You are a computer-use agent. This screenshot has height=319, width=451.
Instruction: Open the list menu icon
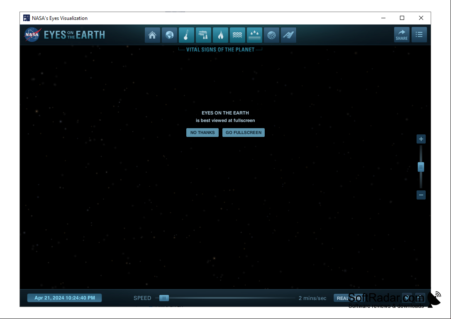(x=419, y=35)
